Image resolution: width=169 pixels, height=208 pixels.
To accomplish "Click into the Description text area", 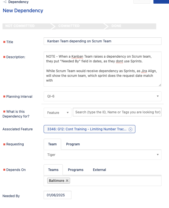I will click(x=103, y=69).
